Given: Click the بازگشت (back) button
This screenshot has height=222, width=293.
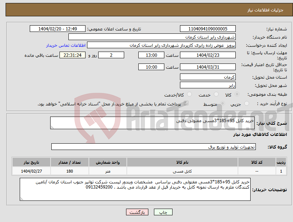Looking at the screenshot, I should (137, 212).
